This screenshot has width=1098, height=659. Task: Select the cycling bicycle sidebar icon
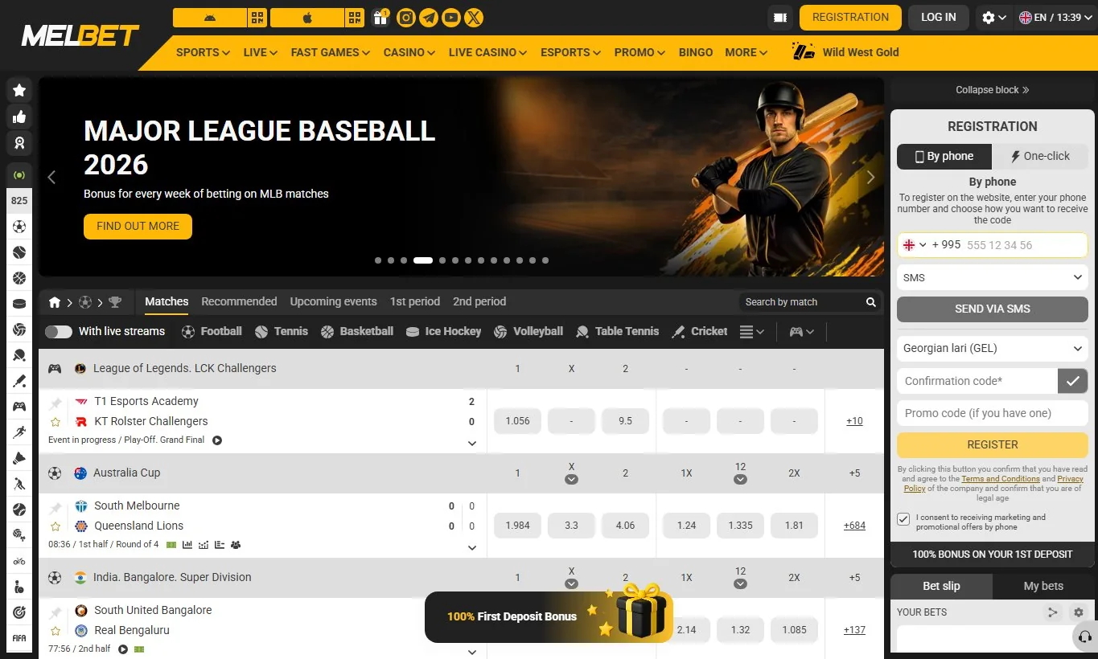point(19,561)
